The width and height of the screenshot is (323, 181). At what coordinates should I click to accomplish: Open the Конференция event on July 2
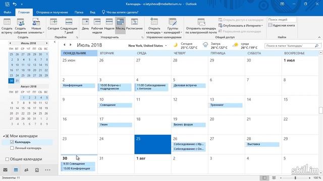(x=78, y=85)
